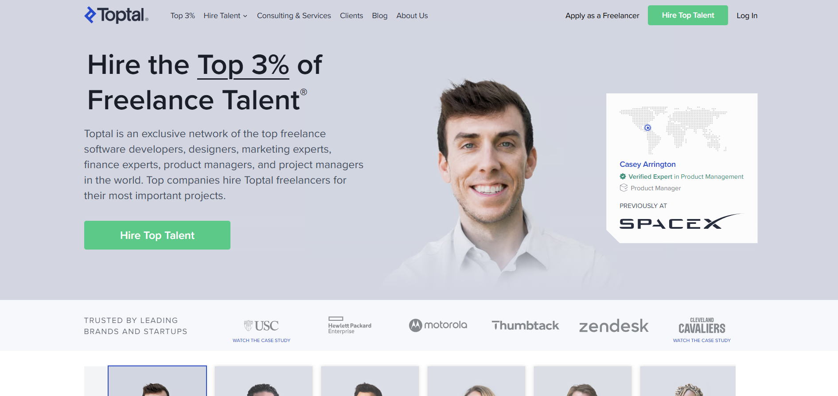Click the Thumbtack logo
Viewport: 838px width, 396px height.
click(x=525, y=326)
